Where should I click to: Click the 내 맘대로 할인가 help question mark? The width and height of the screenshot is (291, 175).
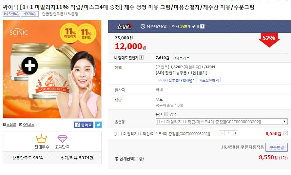point(141,58)
